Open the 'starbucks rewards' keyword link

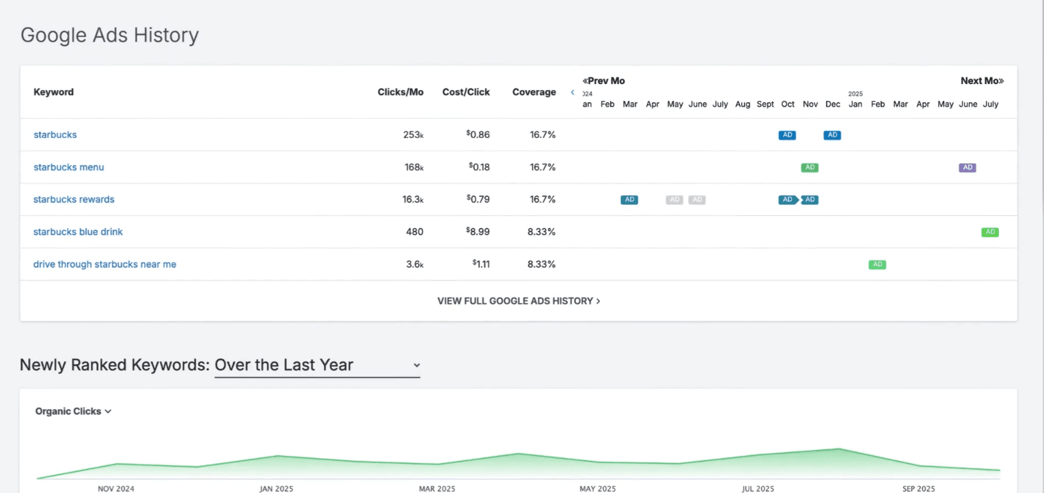point(74,200)
